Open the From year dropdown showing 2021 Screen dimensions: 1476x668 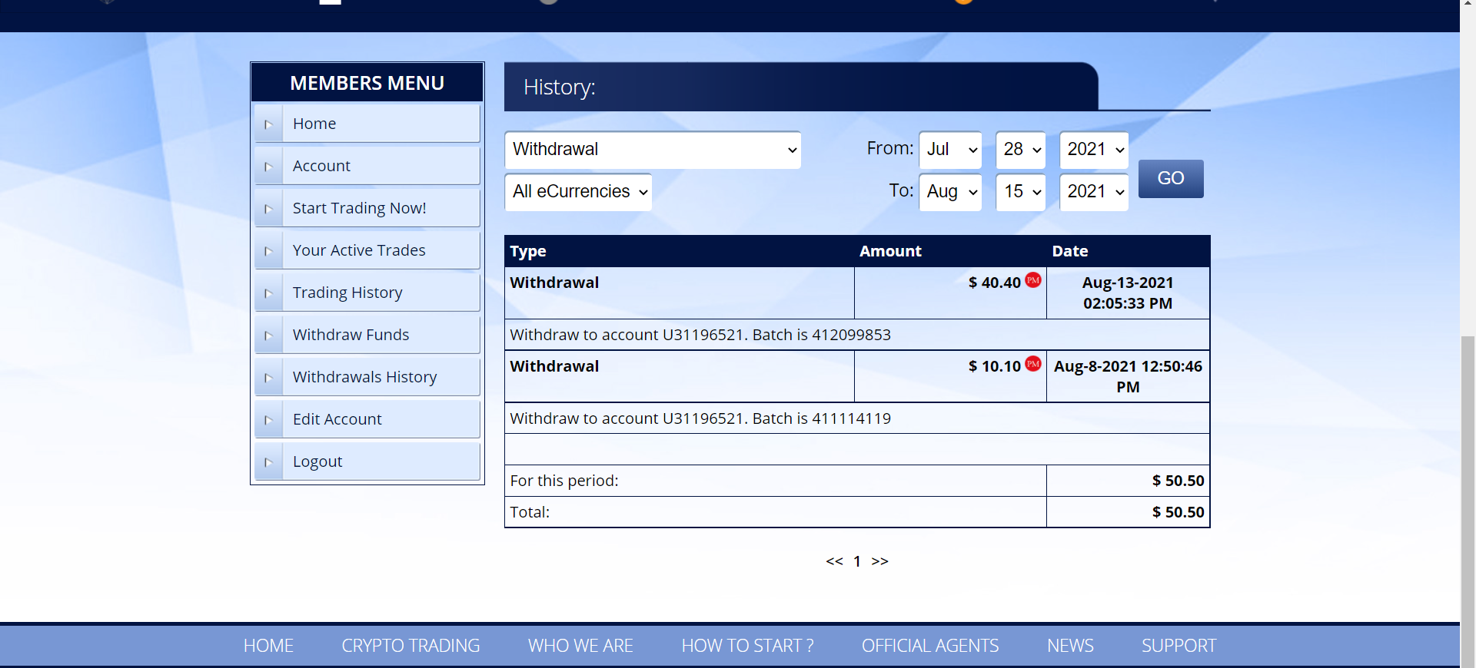1093,150
